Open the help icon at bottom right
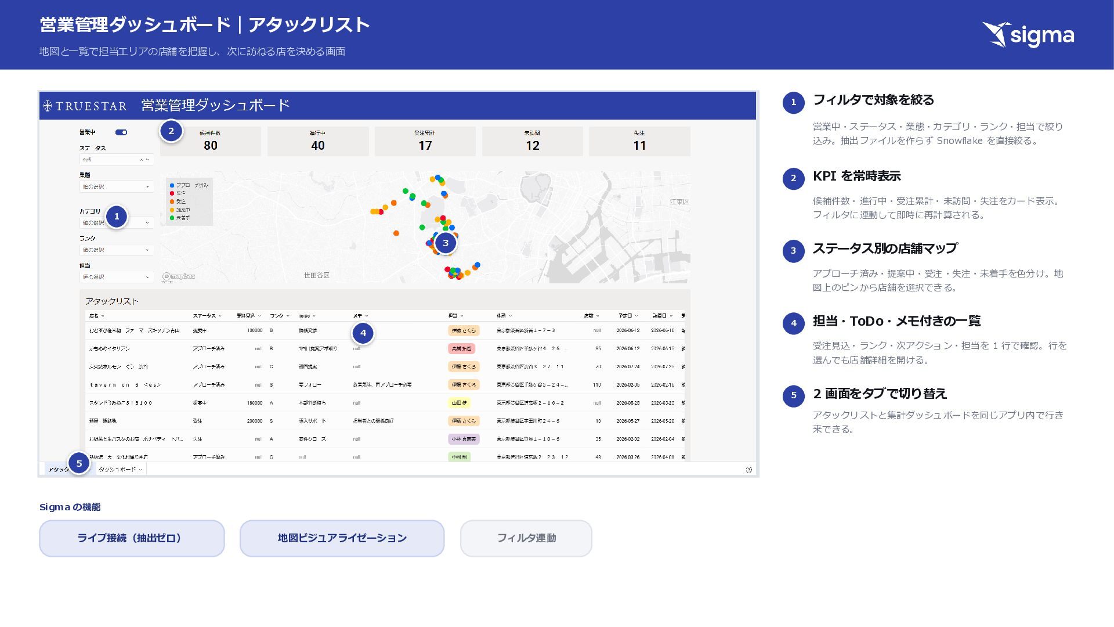The width and height of the screenshot is (1114, 627). click(x=748, y=470)
